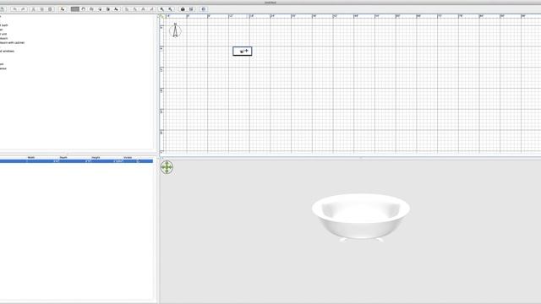This screenshot has width=541, height=304.
Task: Activate the Pan plan tool
Action: coord(83,9)
